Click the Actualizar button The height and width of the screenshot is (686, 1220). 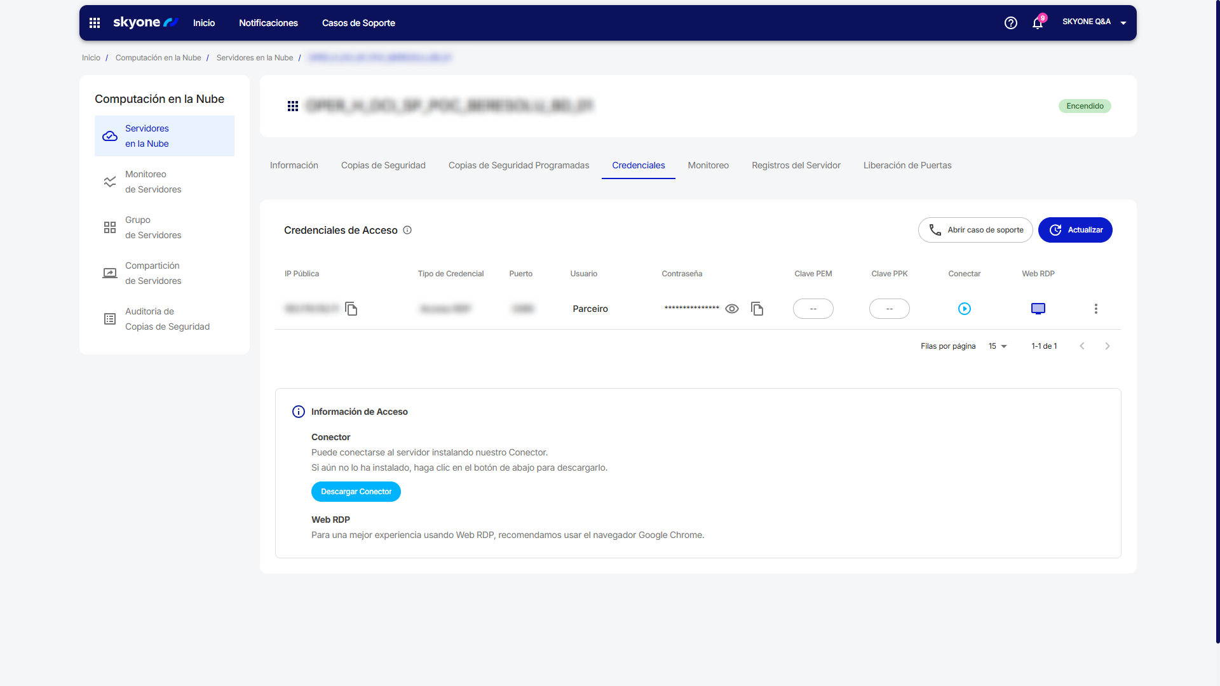pos(1074,230)
